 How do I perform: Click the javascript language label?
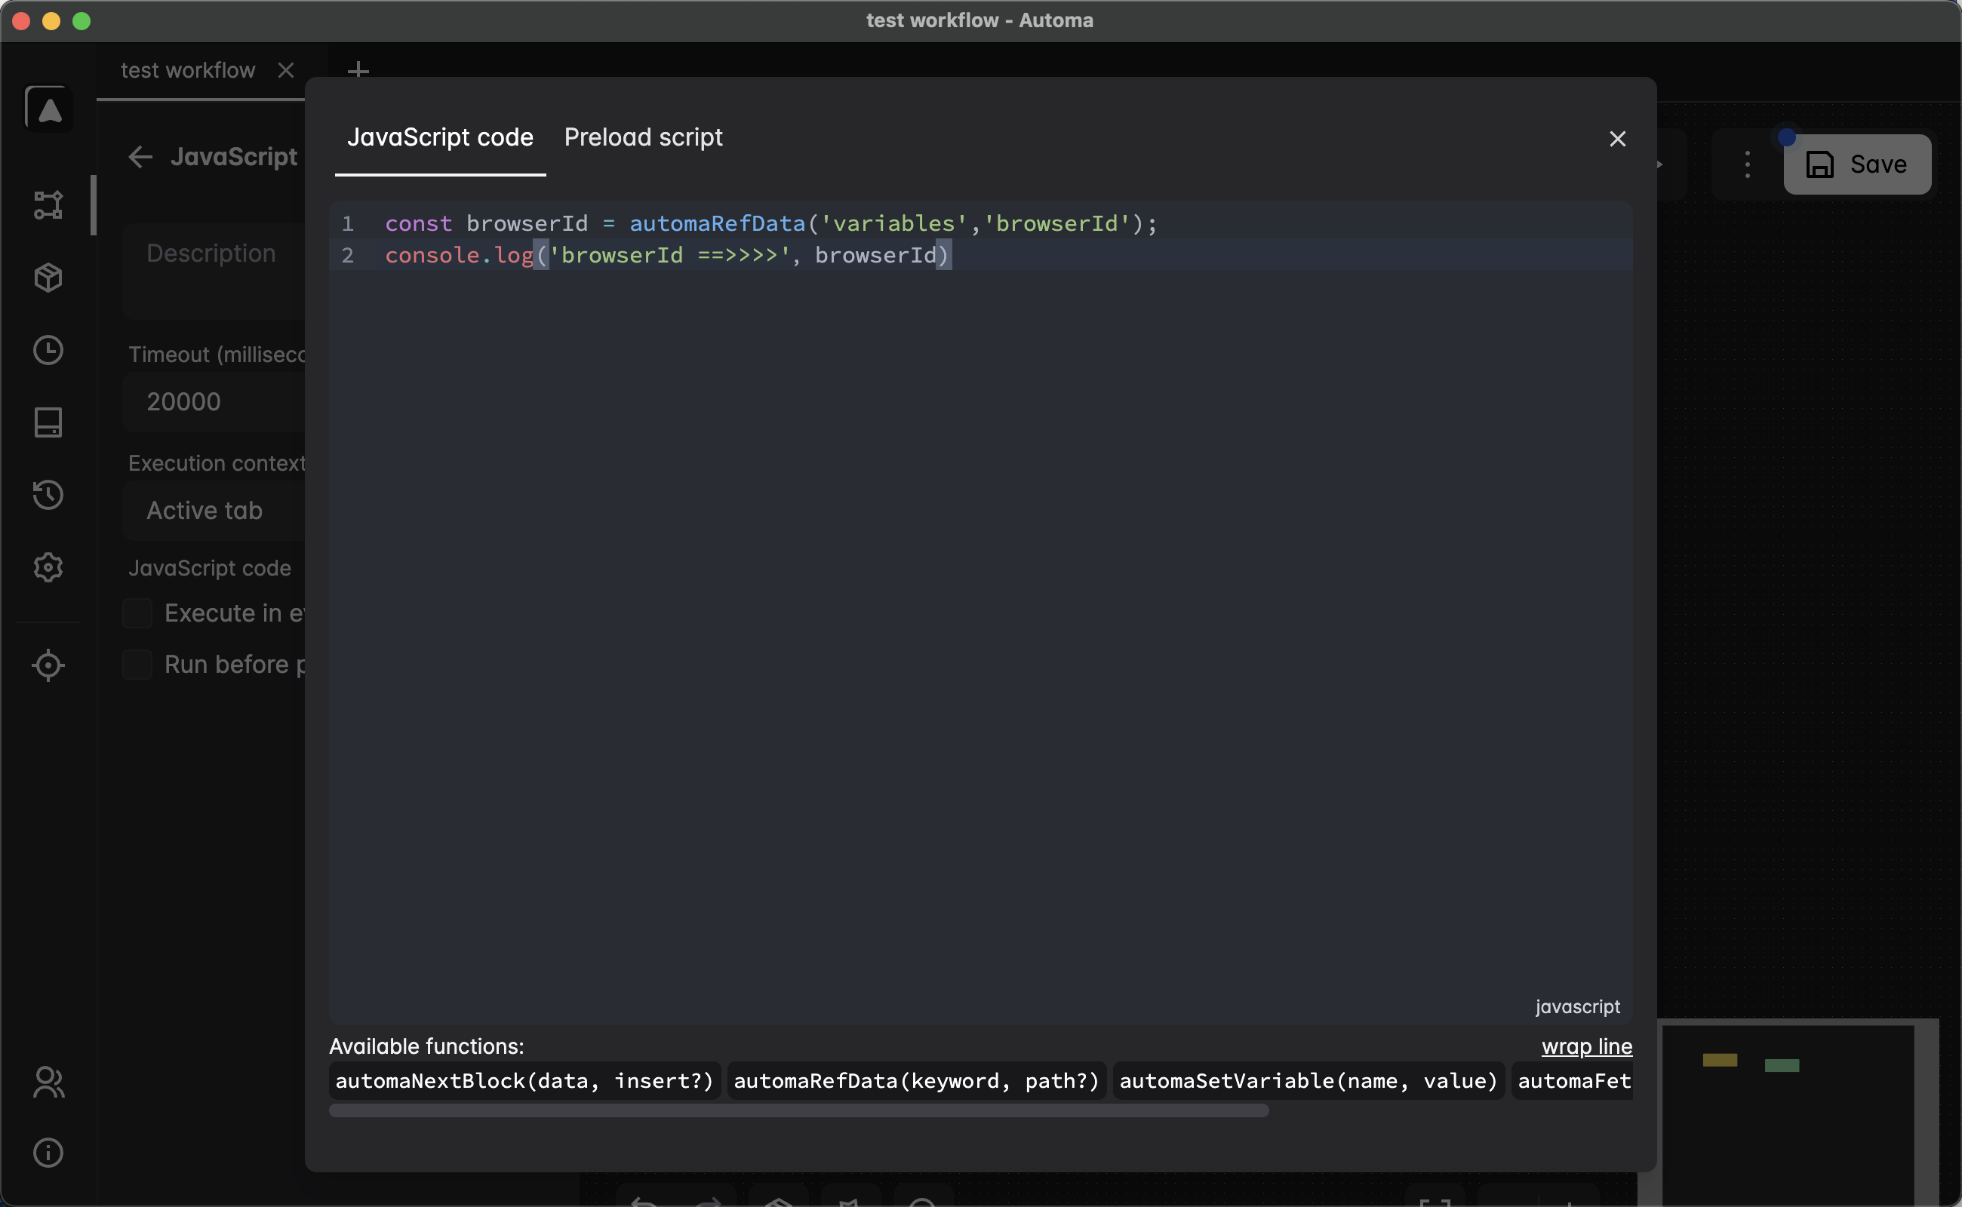(1578, 1006)
